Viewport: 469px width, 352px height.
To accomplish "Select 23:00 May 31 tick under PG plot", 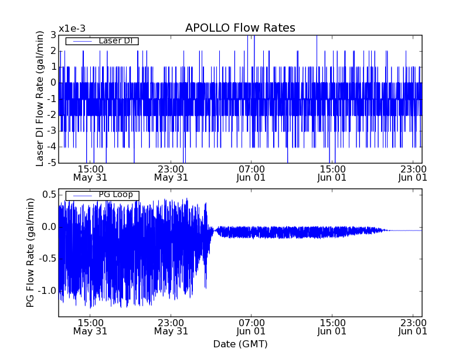I will point(171,327).
